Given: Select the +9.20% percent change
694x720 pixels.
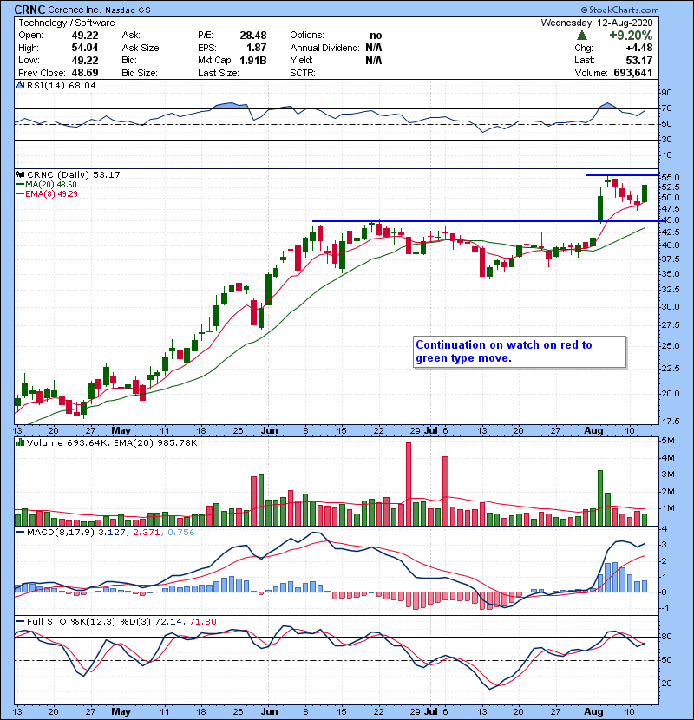Looking at the screenshot, I should tap(631, 36).
